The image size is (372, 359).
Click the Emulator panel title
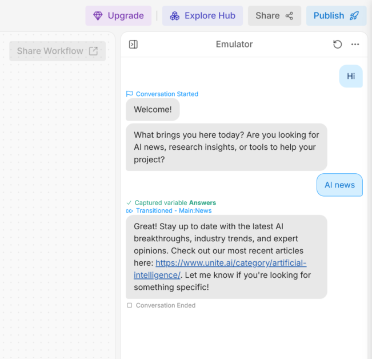click(234, 45)
